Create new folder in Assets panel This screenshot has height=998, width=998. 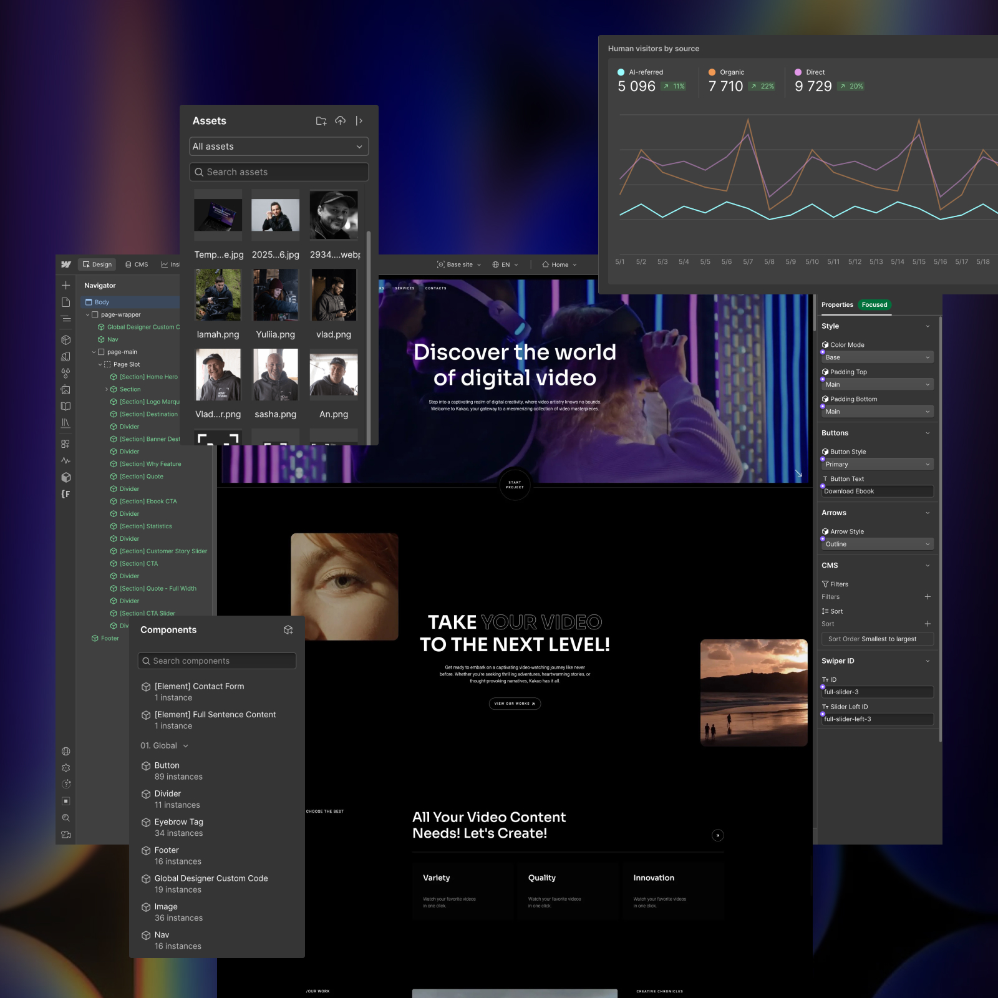click(321, 121)
